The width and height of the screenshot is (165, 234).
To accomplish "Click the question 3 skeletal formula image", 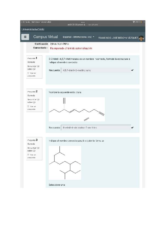I will [x=65, y=163].
